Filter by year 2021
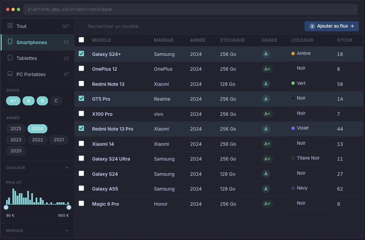 point(59,140)
